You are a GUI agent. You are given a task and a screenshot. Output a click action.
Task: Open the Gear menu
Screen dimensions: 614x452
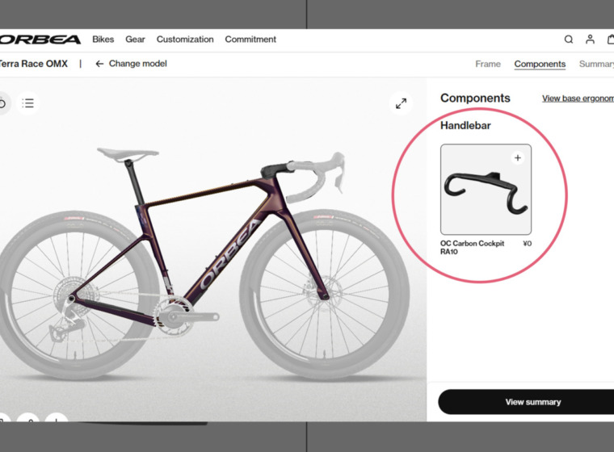[135, 39]
